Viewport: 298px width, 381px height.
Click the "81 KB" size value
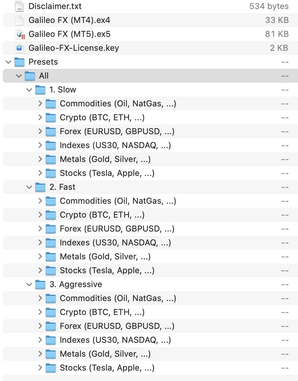[277, 34]
